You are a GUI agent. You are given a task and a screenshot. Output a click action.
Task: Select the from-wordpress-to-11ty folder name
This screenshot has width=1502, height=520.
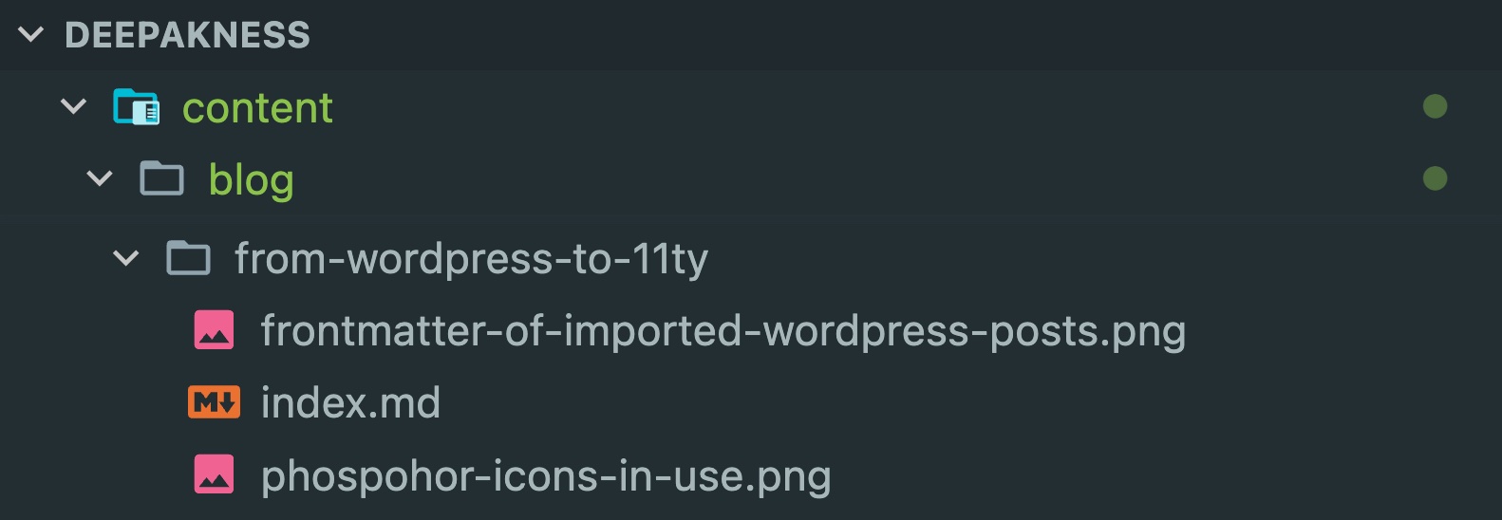[x=471, y=259]
